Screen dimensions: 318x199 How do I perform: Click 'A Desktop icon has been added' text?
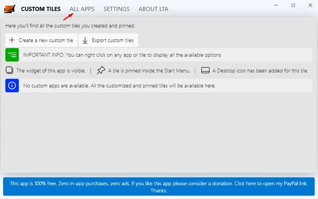tap(260, 70)
